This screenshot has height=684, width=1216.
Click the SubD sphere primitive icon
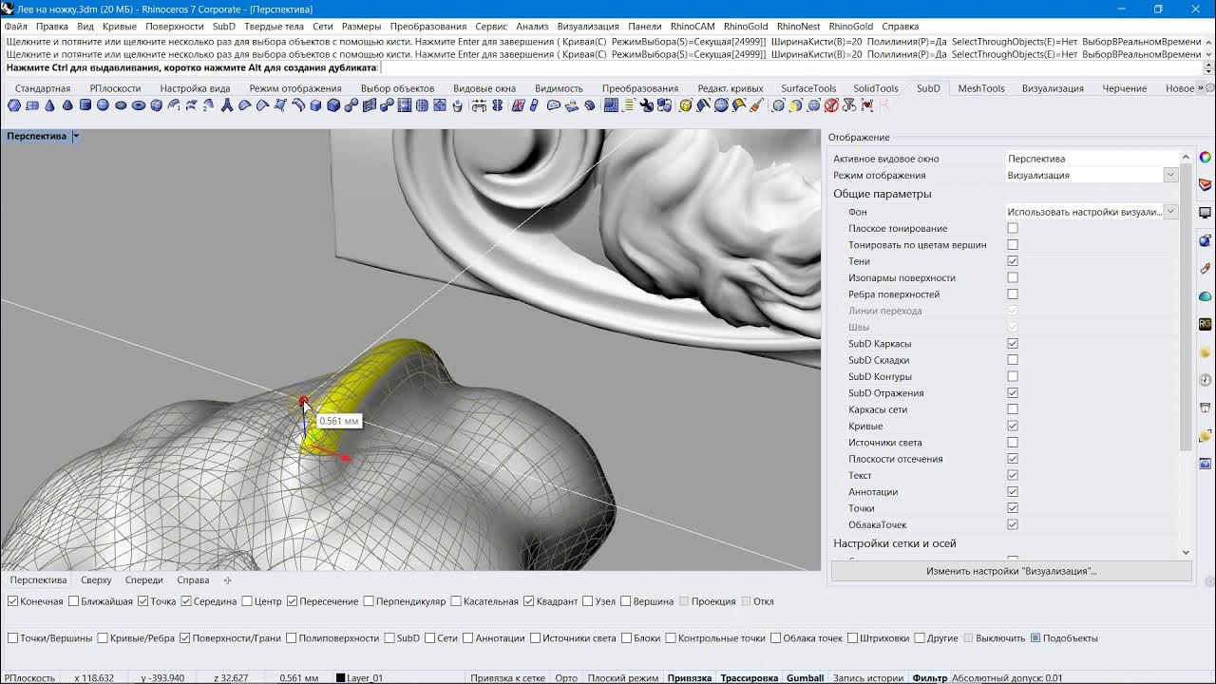point(103,105)
